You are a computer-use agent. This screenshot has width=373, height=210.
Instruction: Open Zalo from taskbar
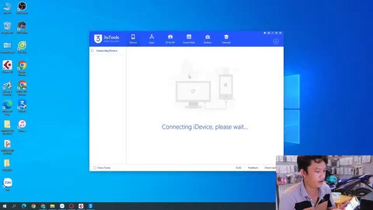[62, 206]
